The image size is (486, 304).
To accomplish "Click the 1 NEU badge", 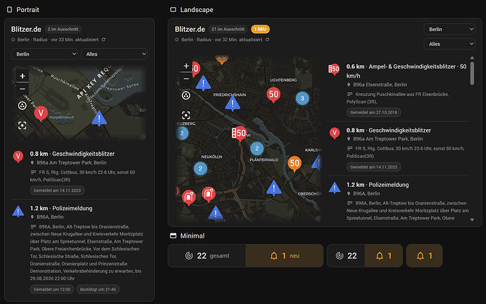I will [261, 29].
